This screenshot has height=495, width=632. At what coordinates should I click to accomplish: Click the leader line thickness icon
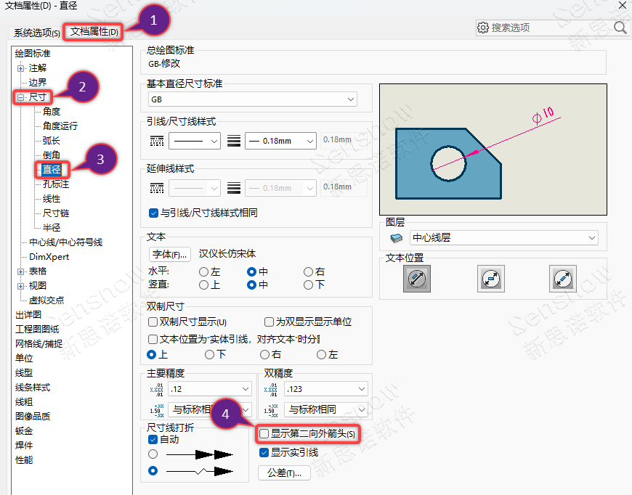point(233,140)
